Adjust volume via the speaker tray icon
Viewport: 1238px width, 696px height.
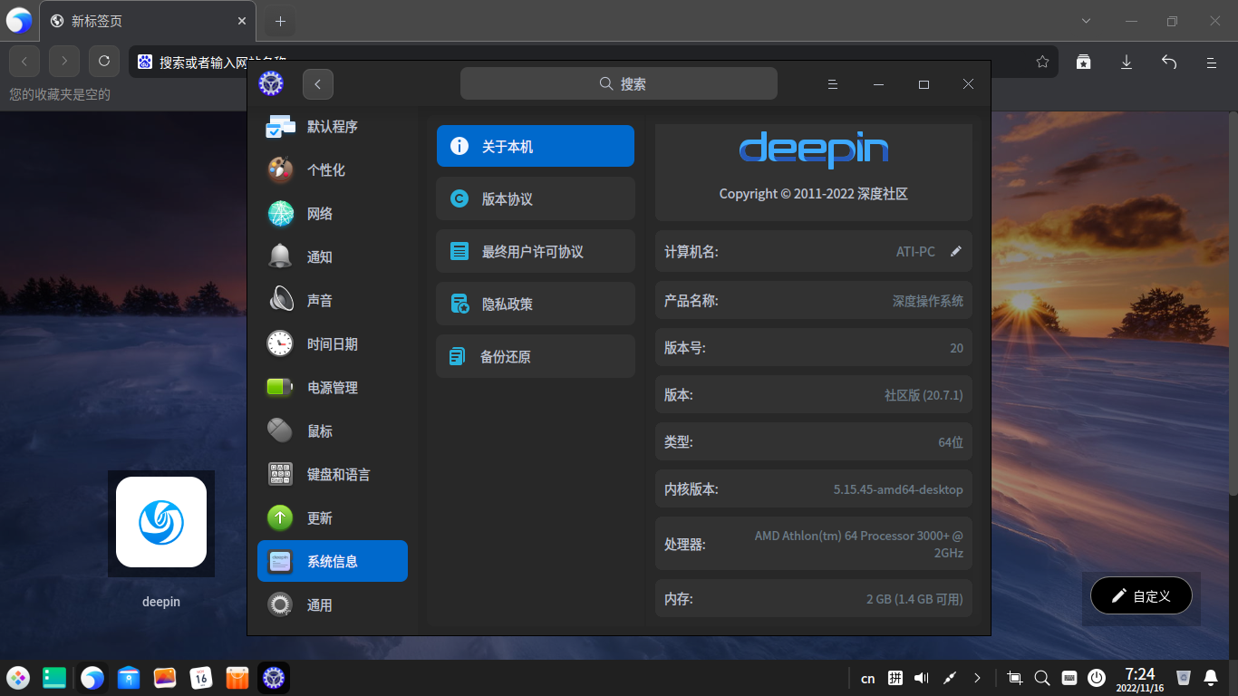(921, 677)
